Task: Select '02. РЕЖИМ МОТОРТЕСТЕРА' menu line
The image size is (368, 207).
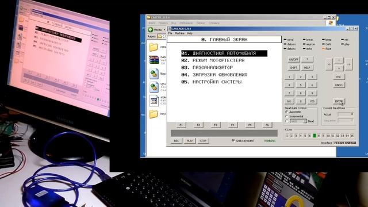Action: 213,60
